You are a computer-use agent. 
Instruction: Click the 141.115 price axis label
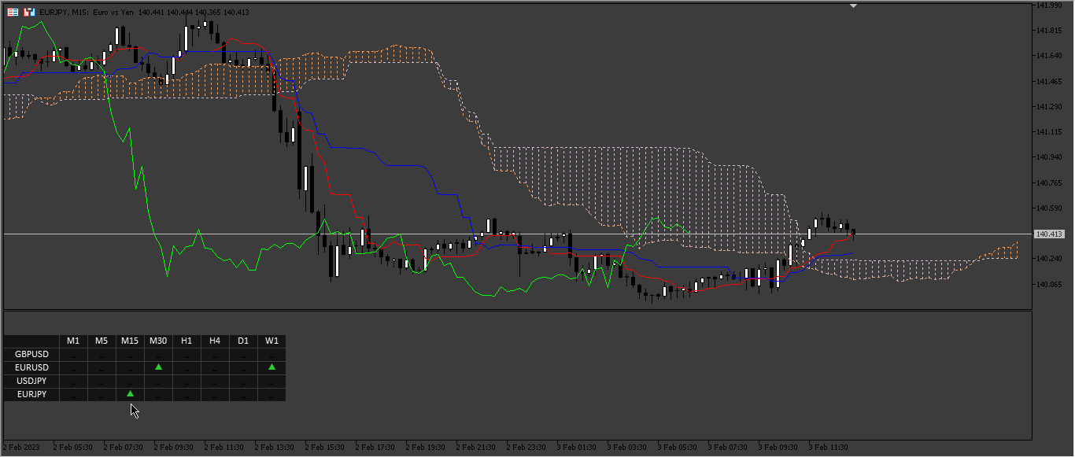(1050, 132)
